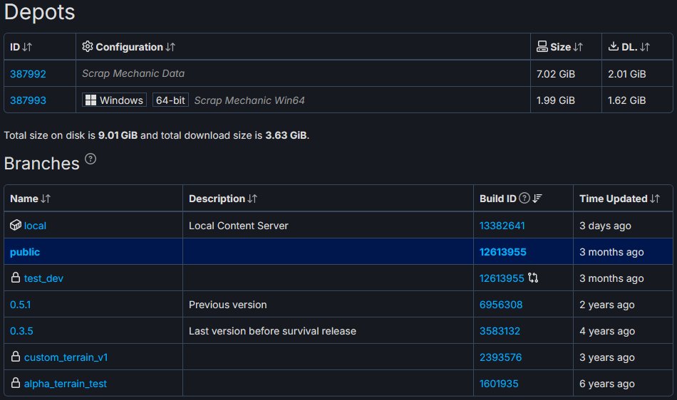Sort branches by Time Updated arrows

[x=655, y=199]
